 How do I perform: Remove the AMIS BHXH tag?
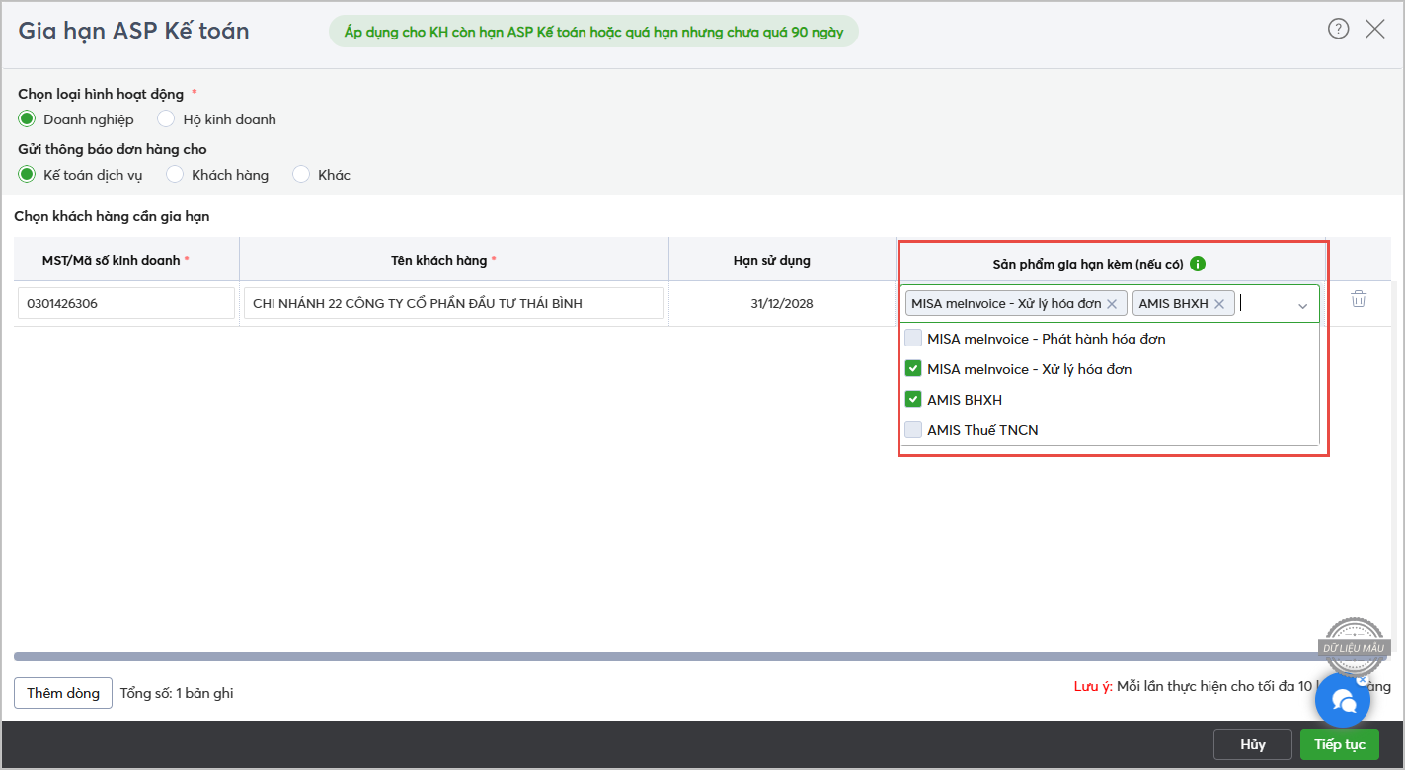click(x=1219, y=304)
